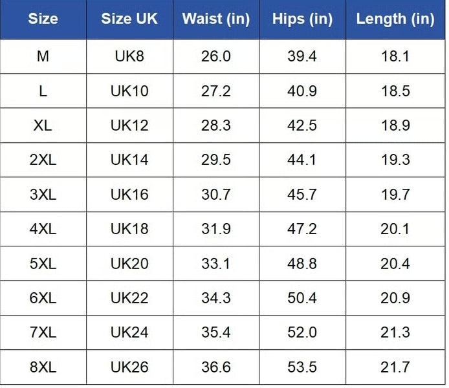Select the 2XL size cell
449x388 pixels.
point(43,160)
